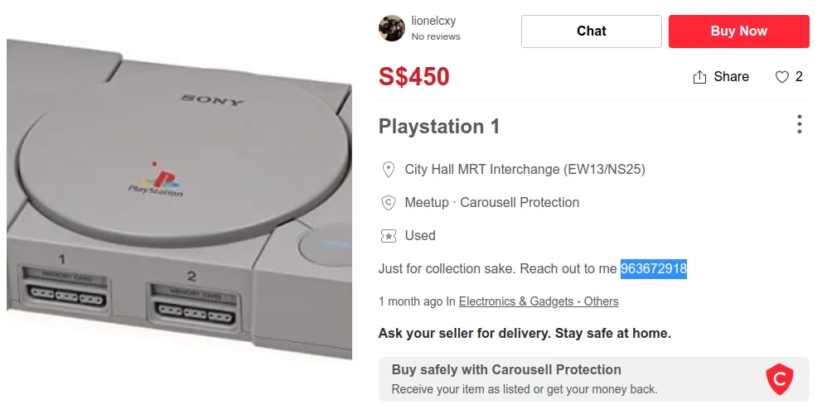Screen dimensions: 822x419
Task: Toggle the heart like icon
Action: [x=782, y=77]
